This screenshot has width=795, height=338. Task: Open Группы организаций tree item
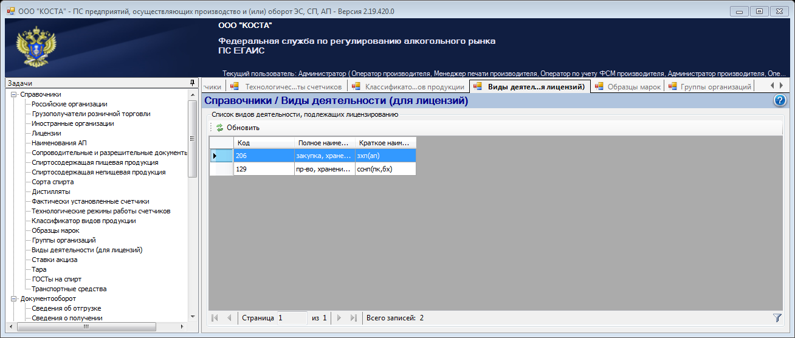pos(64,240)
